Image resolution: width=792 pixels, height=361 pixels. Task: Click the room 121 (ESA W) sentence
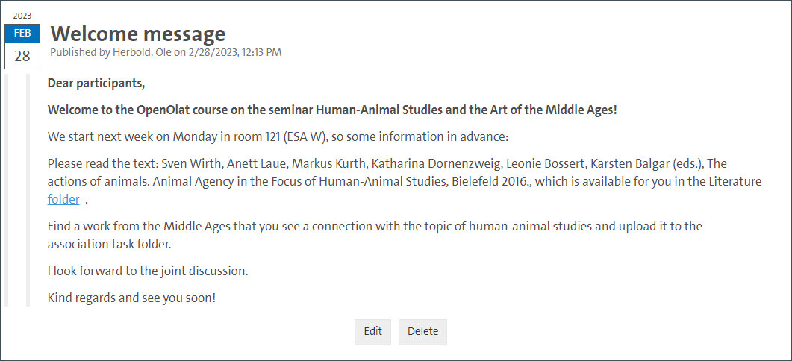pyautogui.click(x=277, y=137)
